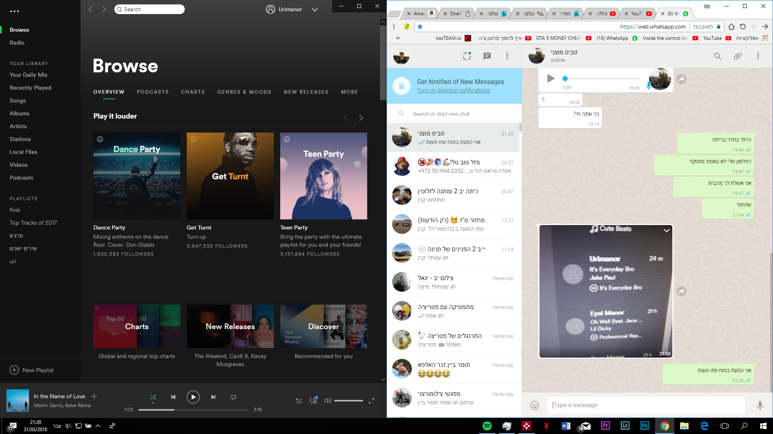The height and width of the screenshot is (434, 773).
Task: Click the New Playlist button
Action: point(31,370)
